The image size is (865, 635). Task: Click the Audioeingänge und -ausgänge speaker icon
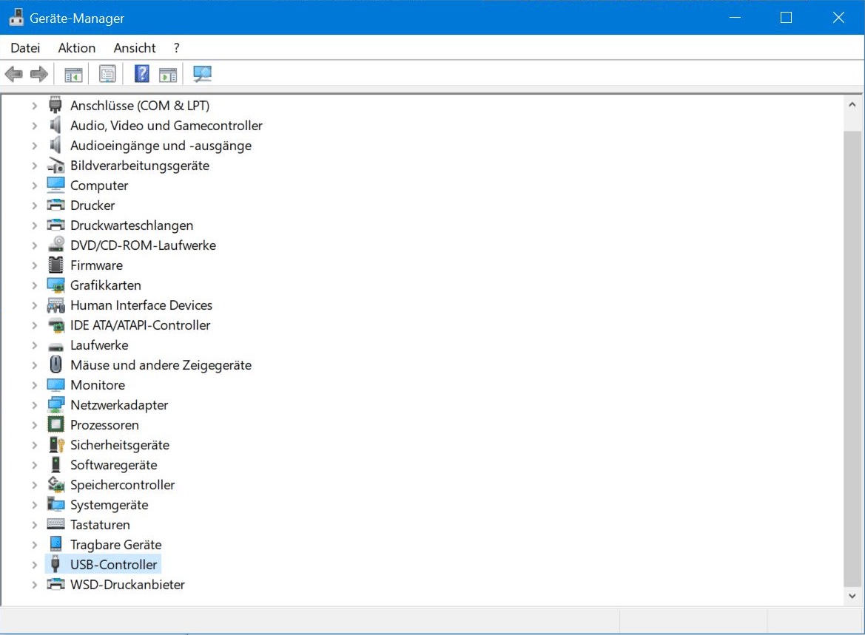55,145
